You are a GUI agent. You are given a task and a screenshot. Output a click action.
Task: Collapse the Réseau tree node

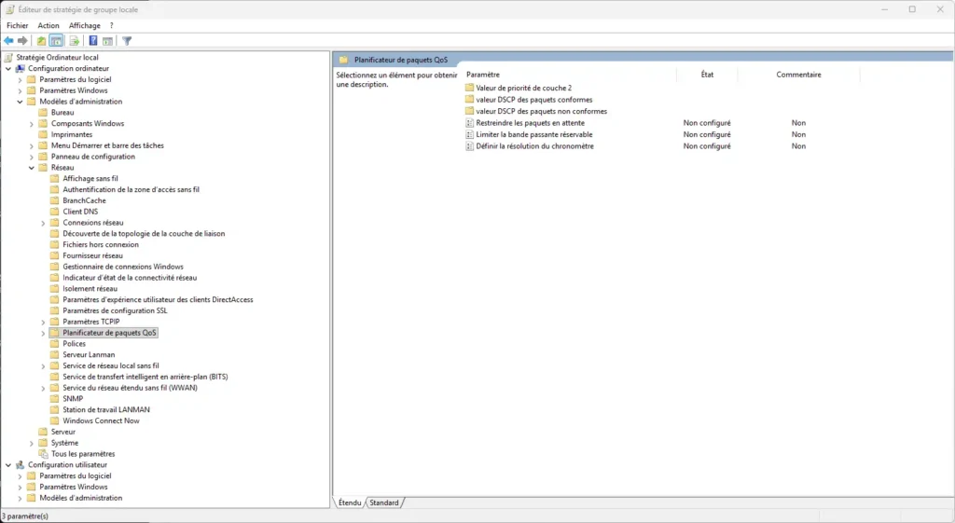pyautogui.click(x=31, y=168)
